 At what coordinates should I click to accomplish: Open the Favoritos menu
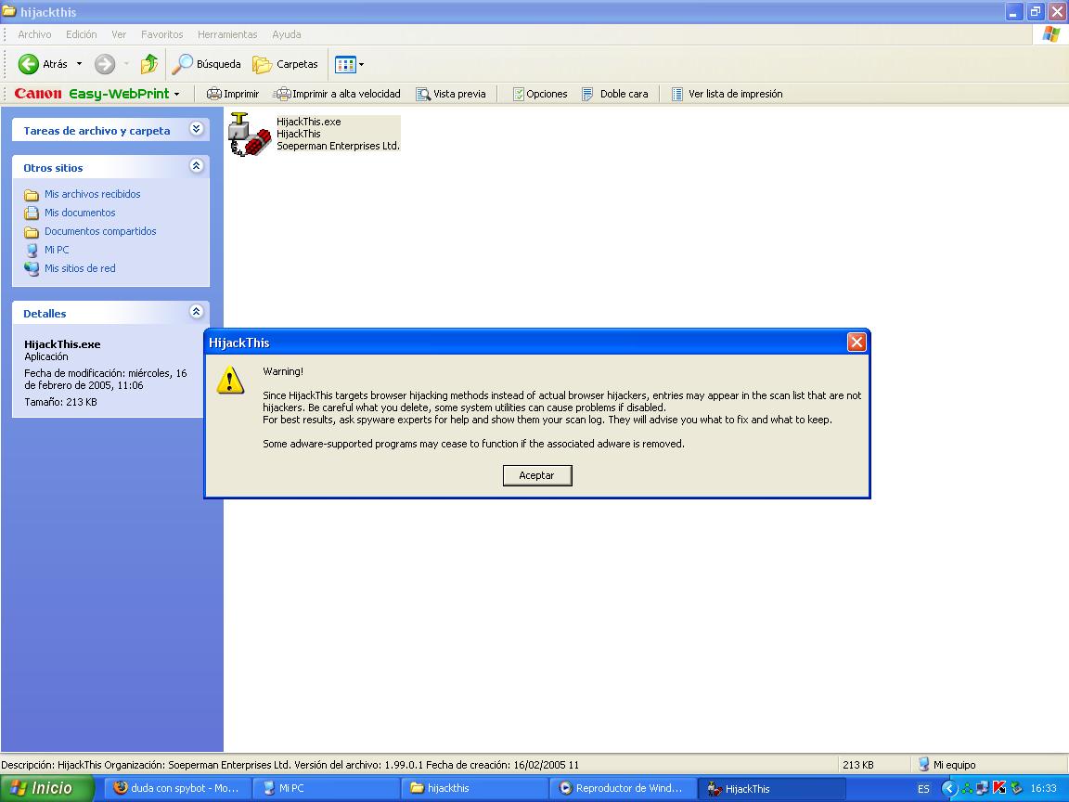pyautogui.click(x=161, y=34)
